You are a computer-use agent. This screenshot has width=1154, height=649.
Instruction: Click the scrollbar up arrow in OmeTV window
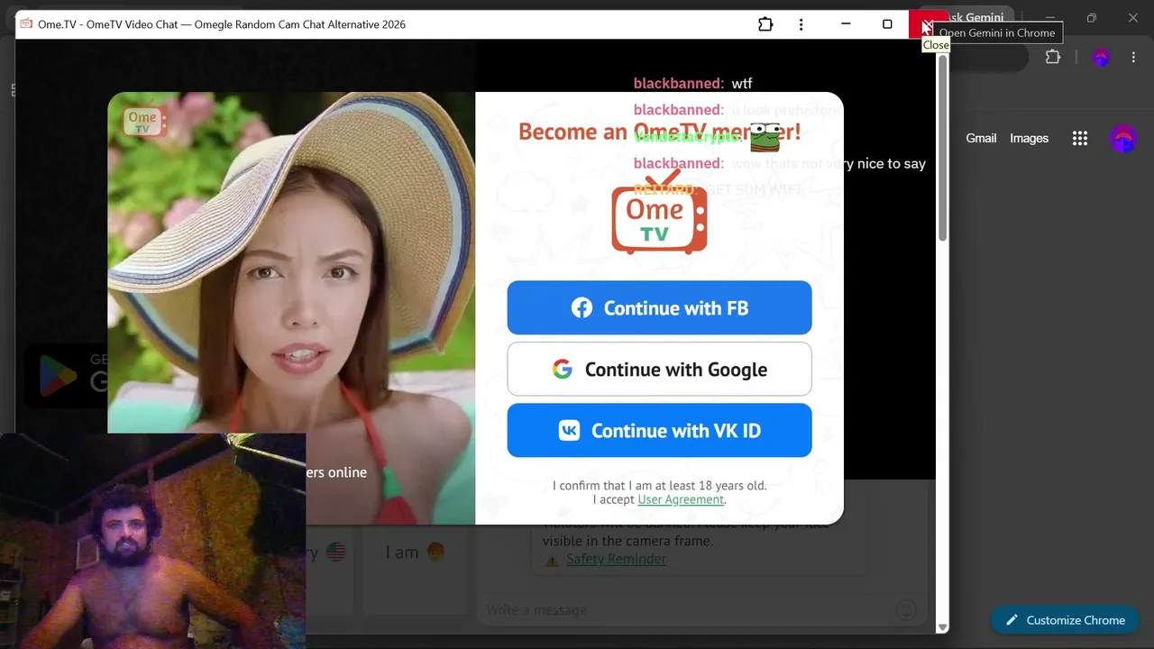pyautogui.click(x=942, y=45)
